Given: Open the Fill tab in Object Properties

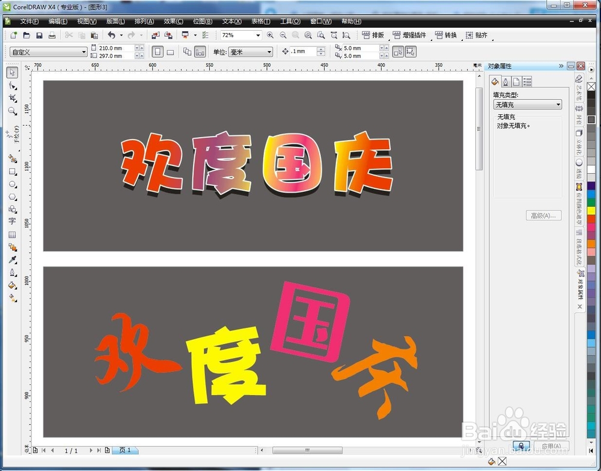Looking at the screenshot, I should point(495,81).
